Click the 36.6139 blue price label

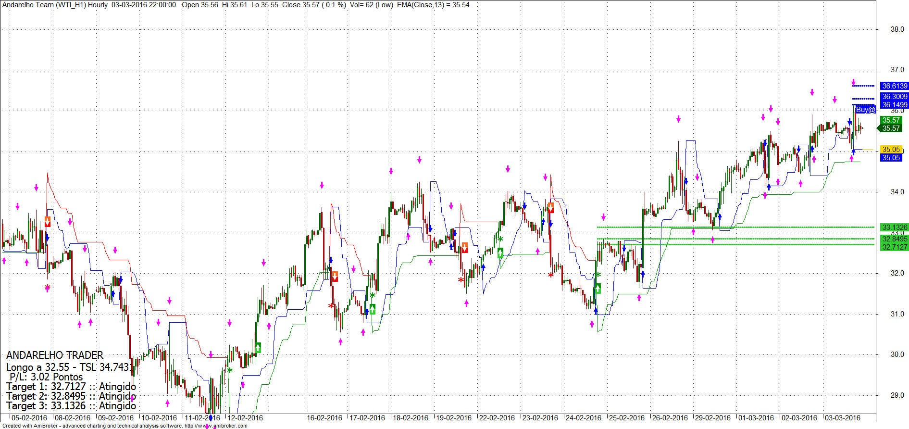[895, 86]
